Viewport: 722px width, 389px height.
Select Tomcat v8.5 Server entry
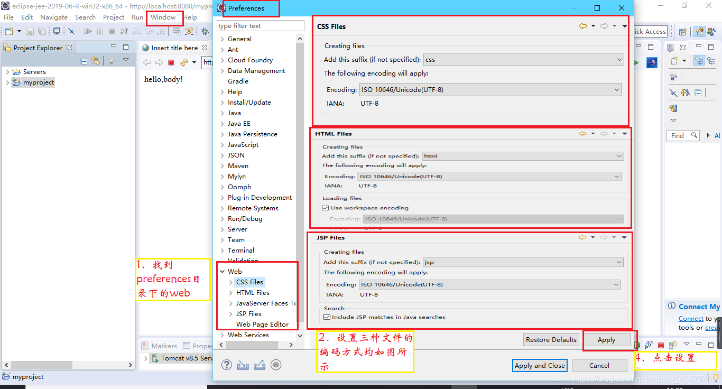pyautogui.click(x=182, y=358)
